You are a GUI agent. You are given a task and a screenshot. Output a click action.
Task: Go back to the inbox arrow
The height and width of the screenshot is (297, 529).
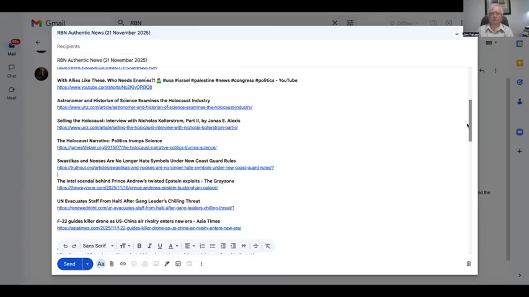coord(38,42)
